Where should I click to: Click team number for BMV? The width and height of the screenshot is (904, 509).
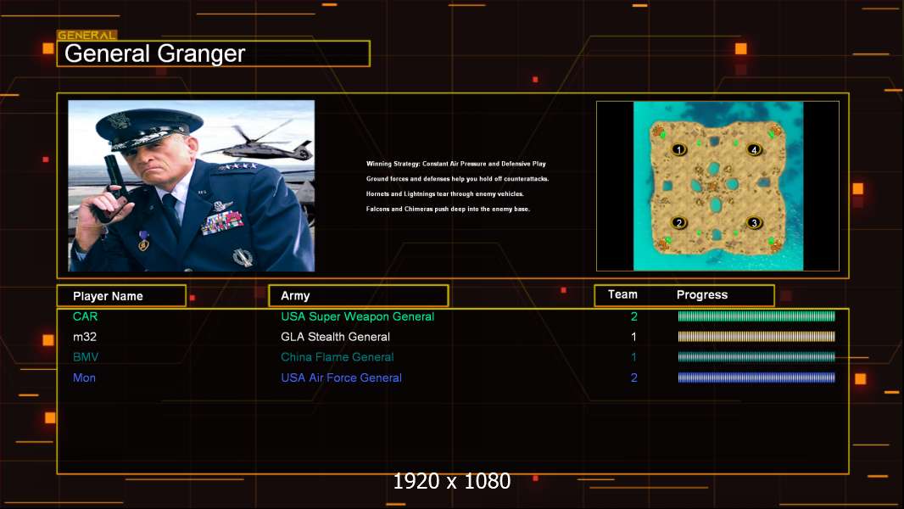634,357
